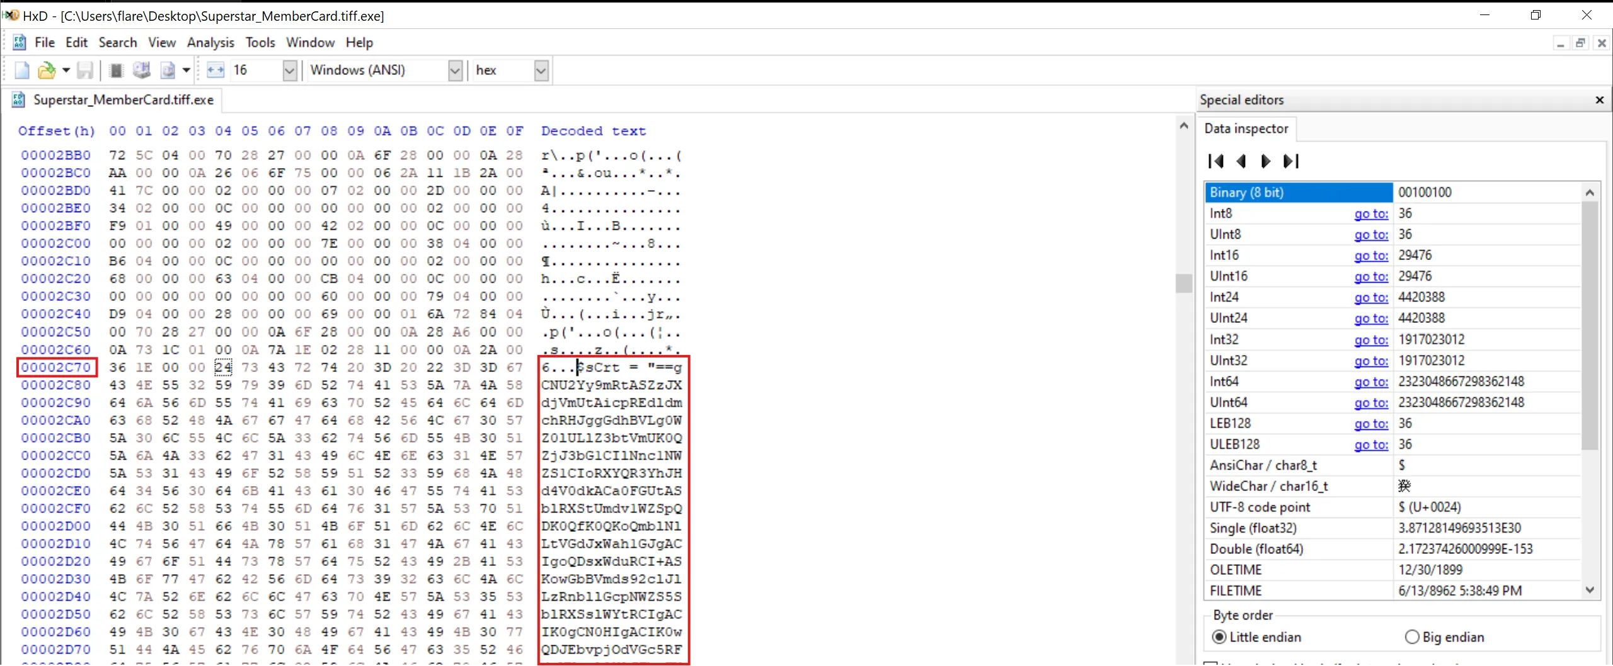Go to next byte in Data inspector
This screenshot has width=1613, height=666.
click(x=1265, y=161)
